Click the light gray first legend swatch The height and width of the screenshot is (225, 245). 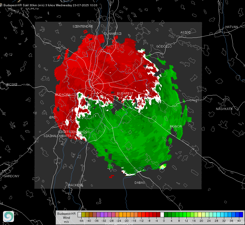point(80,214)
